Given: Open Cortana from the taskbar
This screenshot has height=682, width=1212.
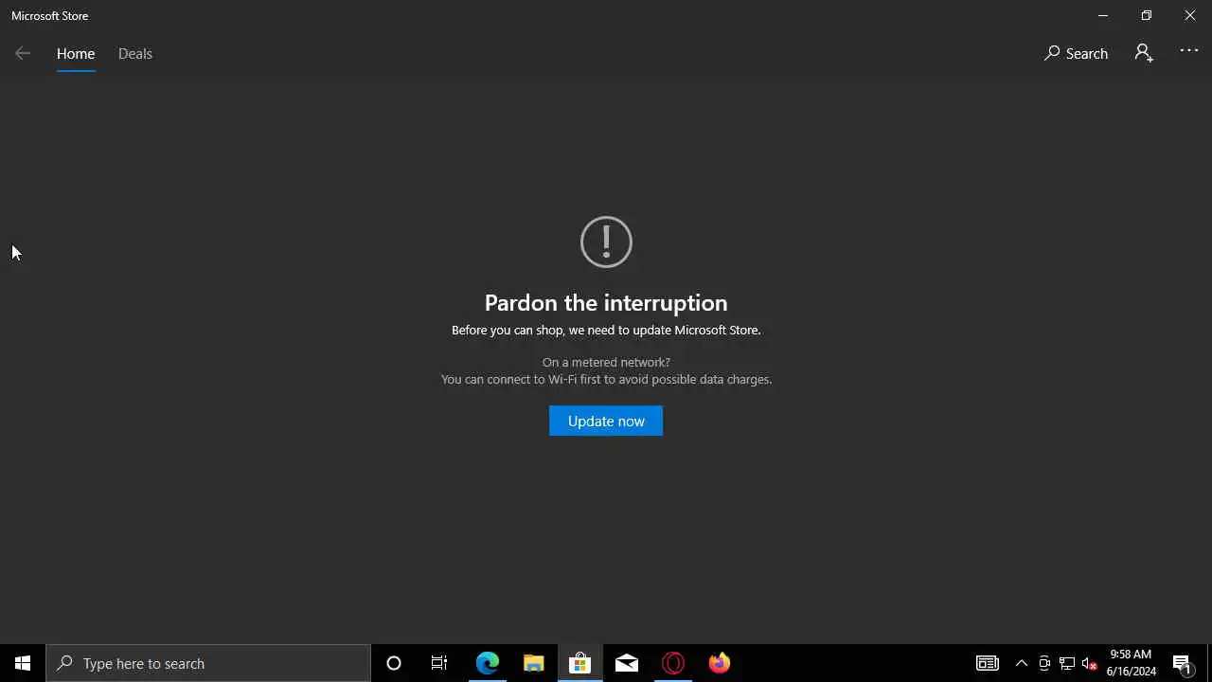Looking at the screenshot, I should click(x=394, y=663).
